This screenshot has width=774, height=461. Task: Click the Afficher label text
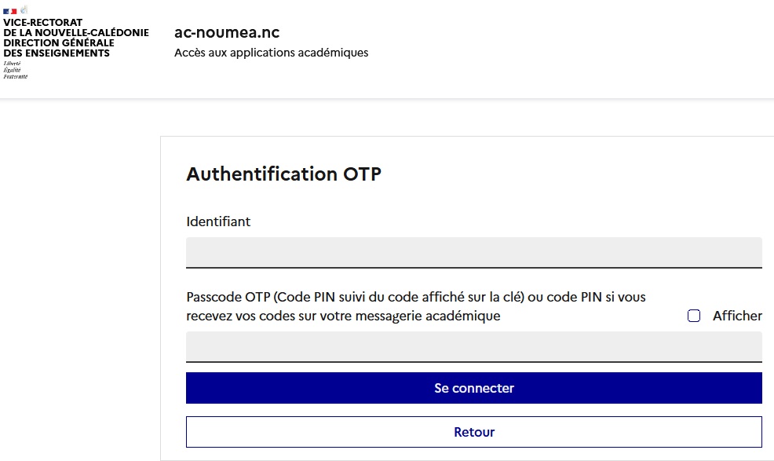pos(737,316)
